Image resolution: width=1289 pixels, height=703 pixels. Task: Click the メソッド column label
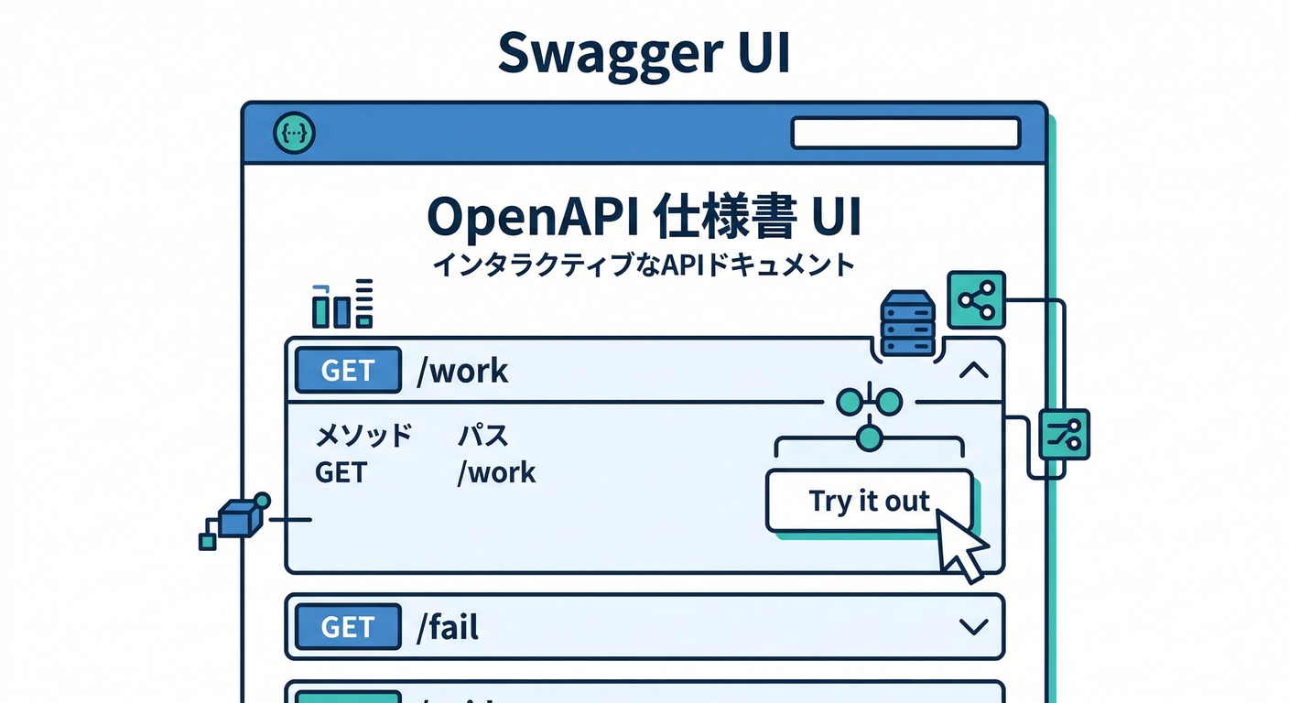pyautogui.click(x=363, y=436)
